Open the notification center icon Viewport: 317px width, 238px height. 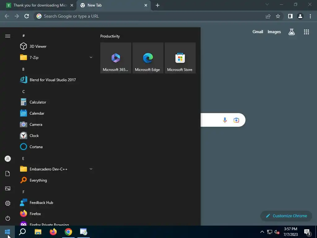click(x=307, y=232)
